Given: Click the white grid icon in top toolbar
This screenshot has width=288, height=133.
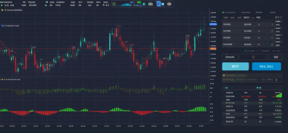Looking at the screenshot, I should [150, 4].
